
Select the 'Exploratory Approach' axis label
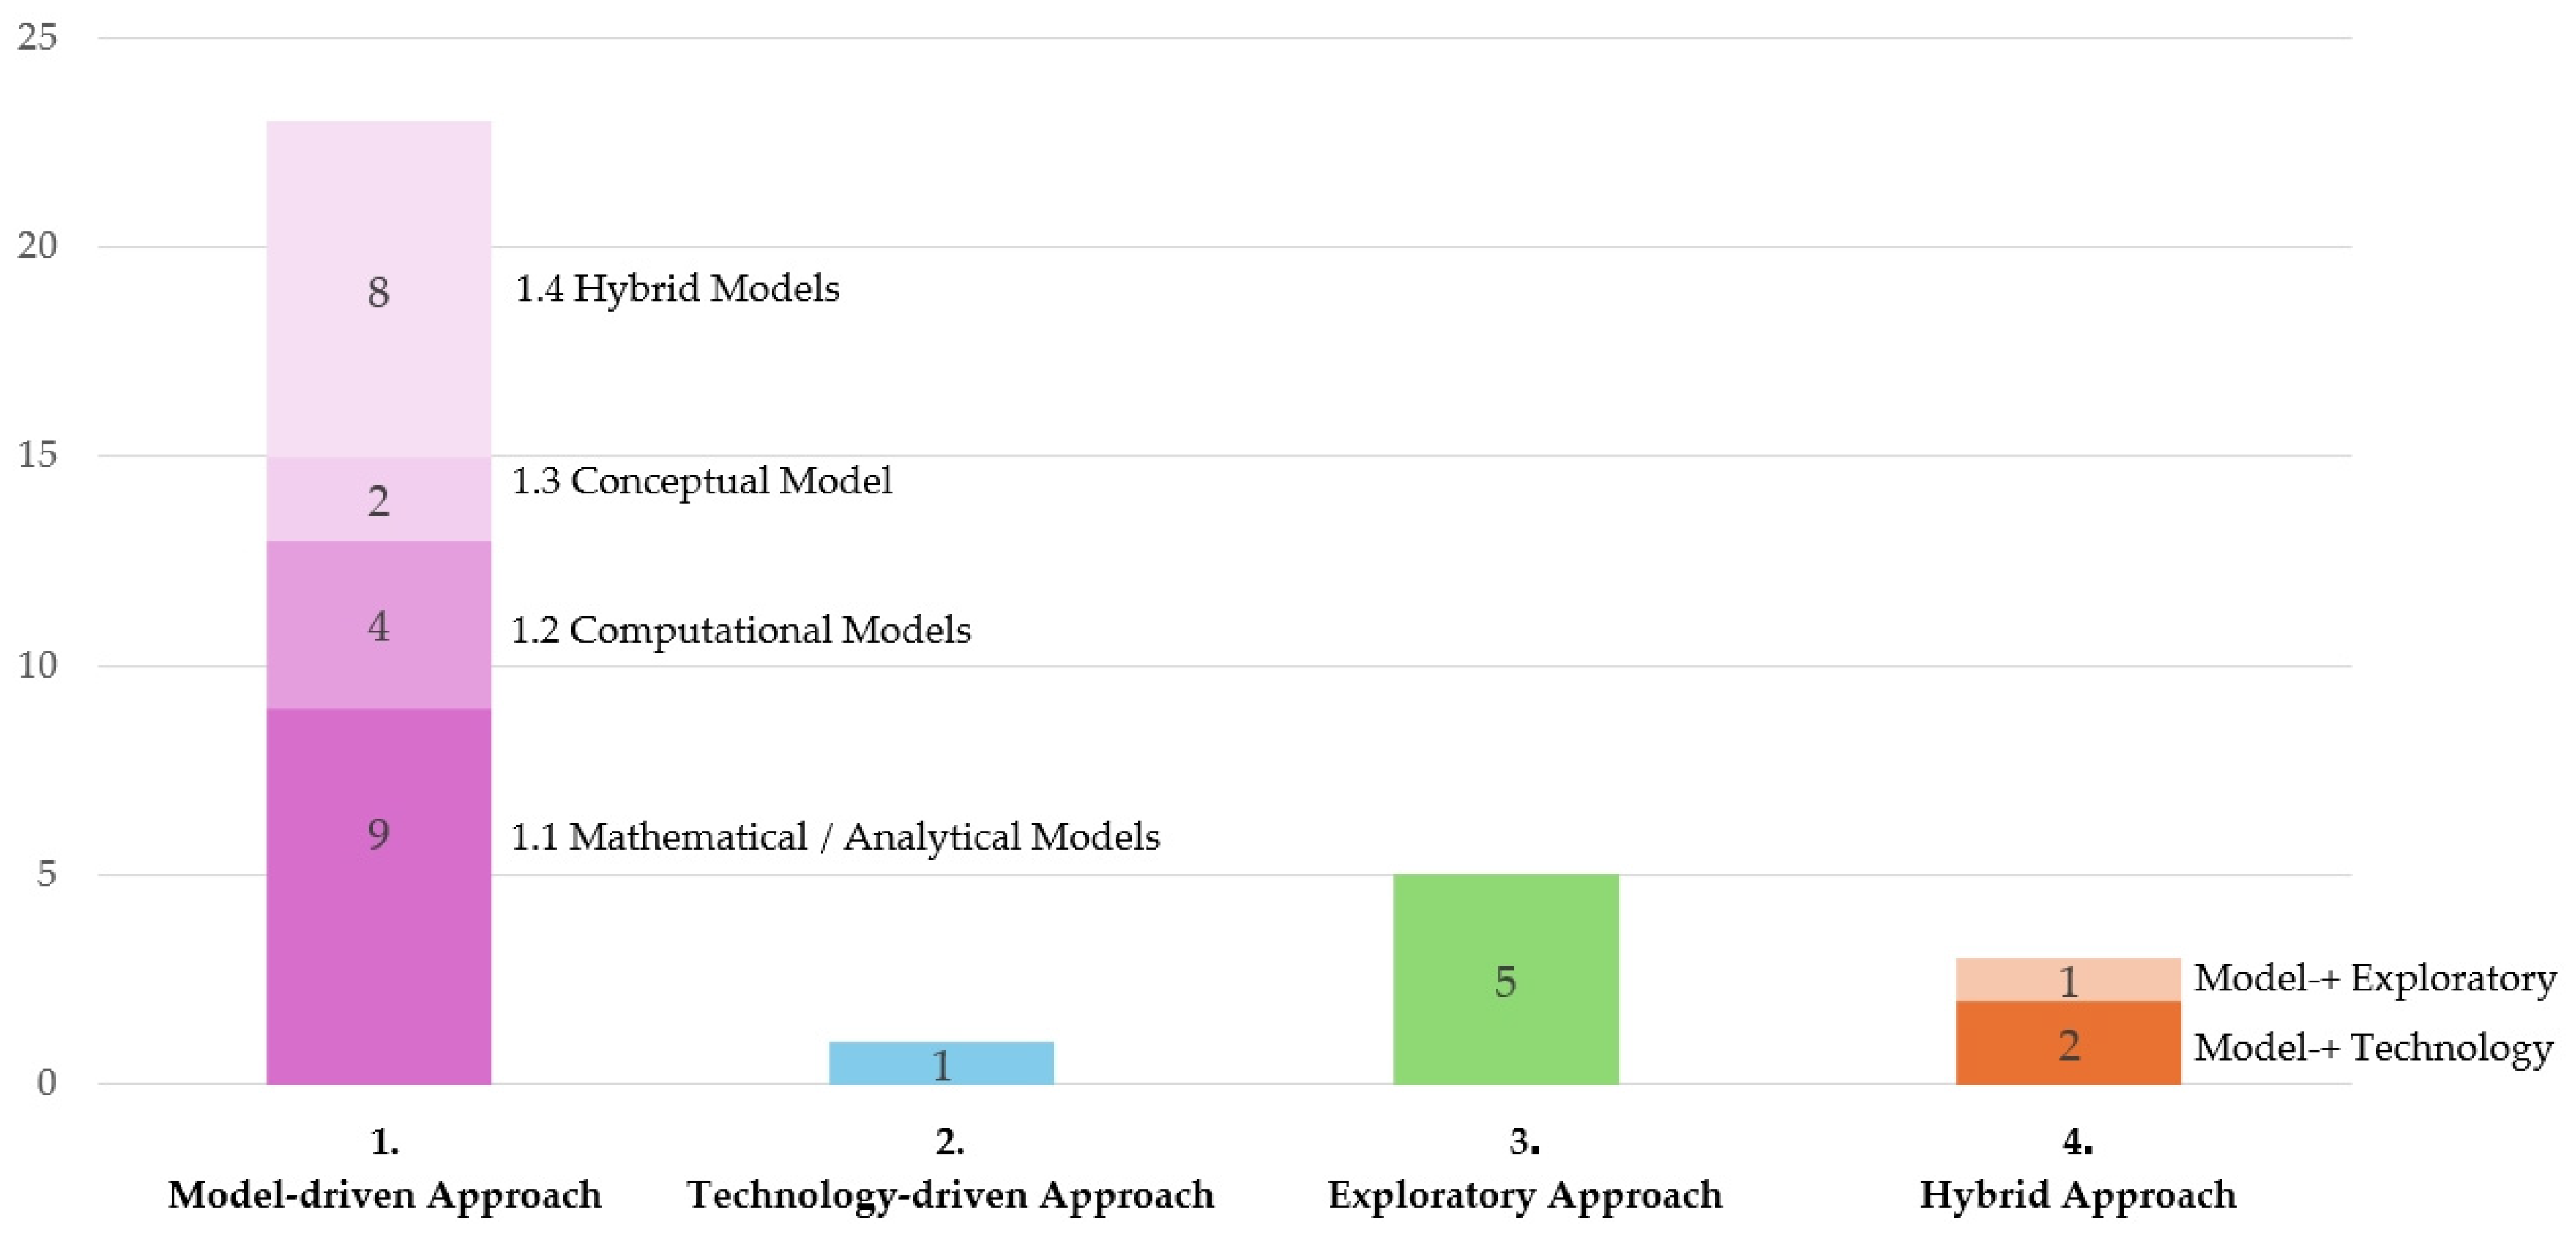(x=1524, y=1194)
